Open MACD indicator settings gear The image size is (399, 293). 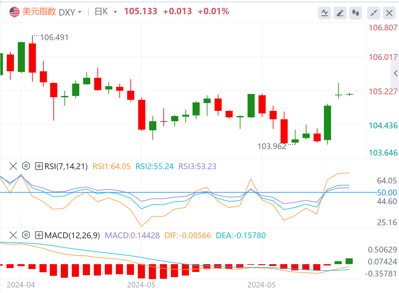26,235
